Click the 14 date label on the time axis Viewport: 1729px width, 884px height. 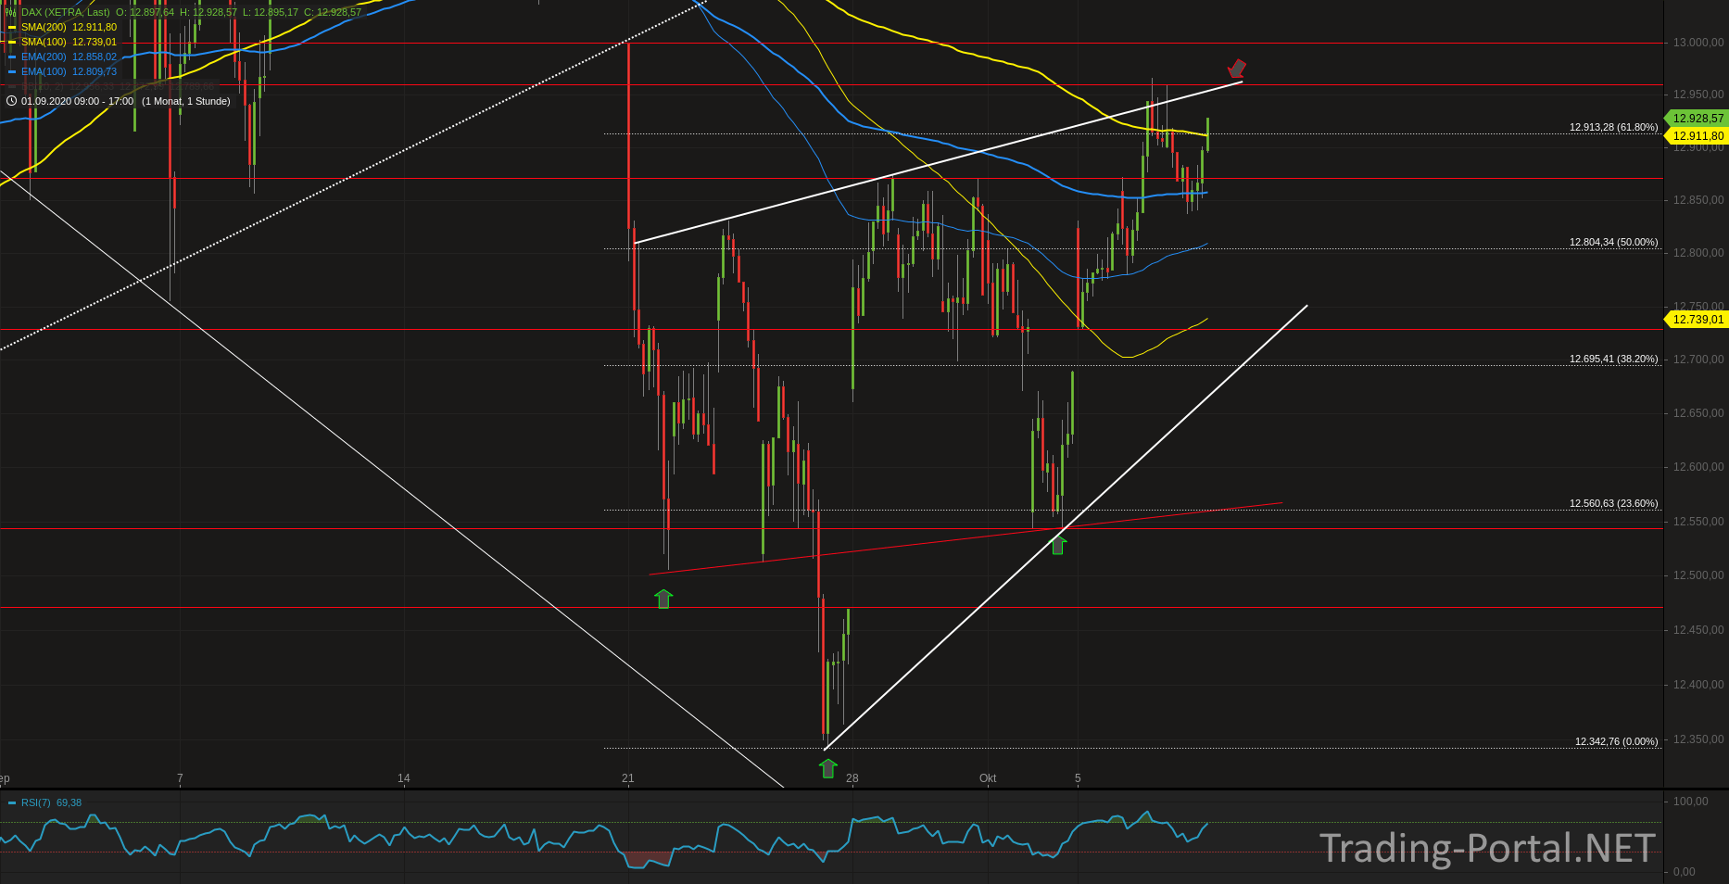point(404,778)
